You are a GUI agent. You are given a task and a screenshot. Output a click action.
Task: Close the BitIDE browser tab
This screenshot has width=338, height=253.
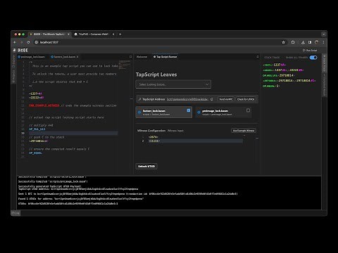coord(68,34)
